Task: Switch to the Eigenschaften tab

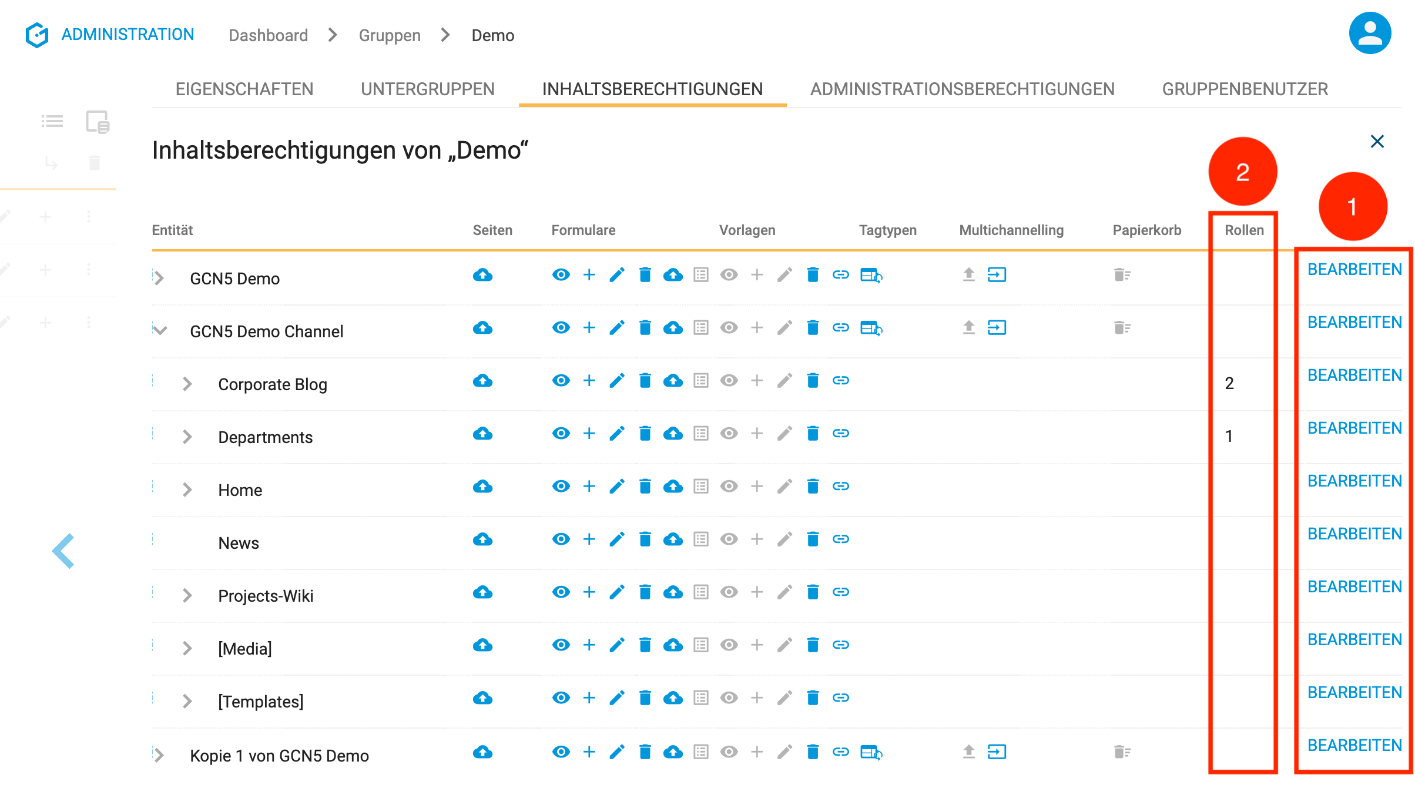Action: [x=244, y=89]
